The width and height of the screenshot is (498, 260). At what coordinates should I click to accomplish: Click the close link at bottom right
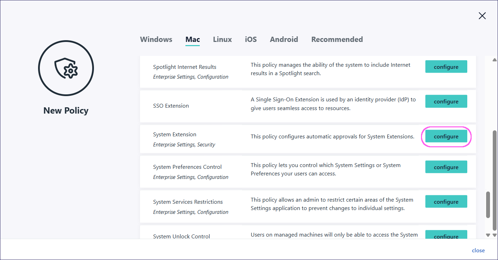[x=478, y=250]
